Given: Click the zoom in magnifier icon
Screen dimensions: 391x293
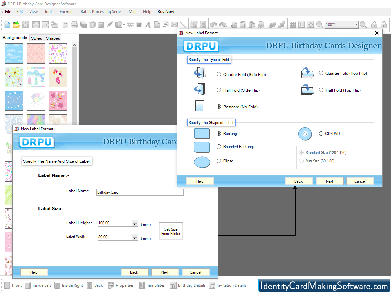Looking at the screenshot, I should 319,25.
